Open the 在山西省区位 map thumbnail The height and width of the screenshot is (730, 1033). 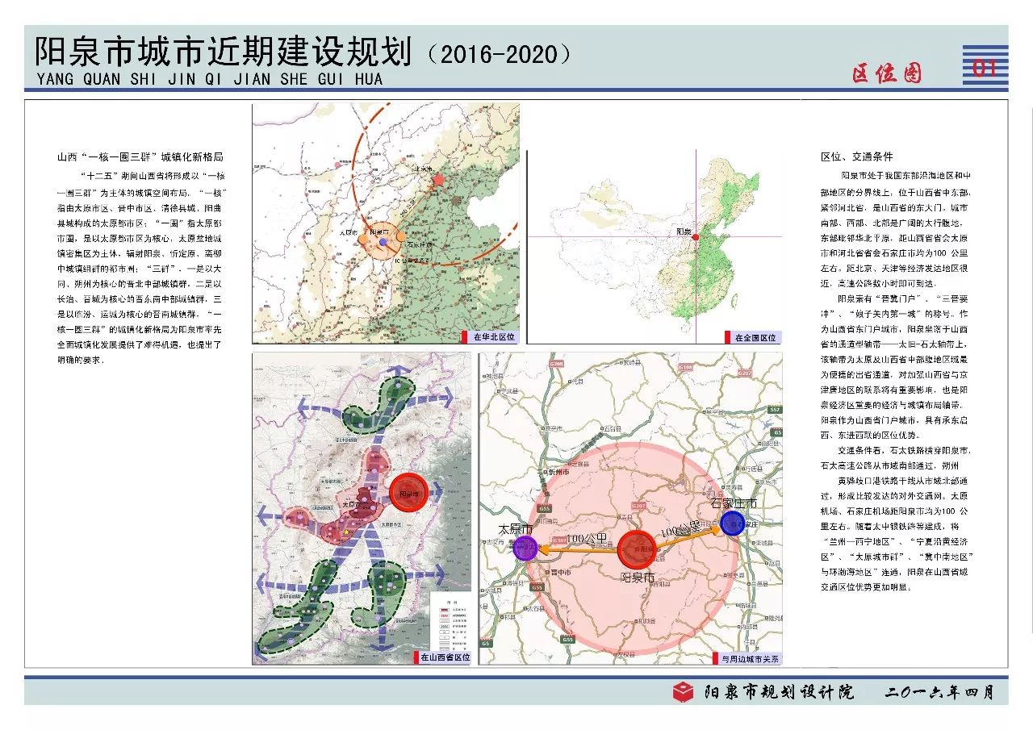[362, 508]
